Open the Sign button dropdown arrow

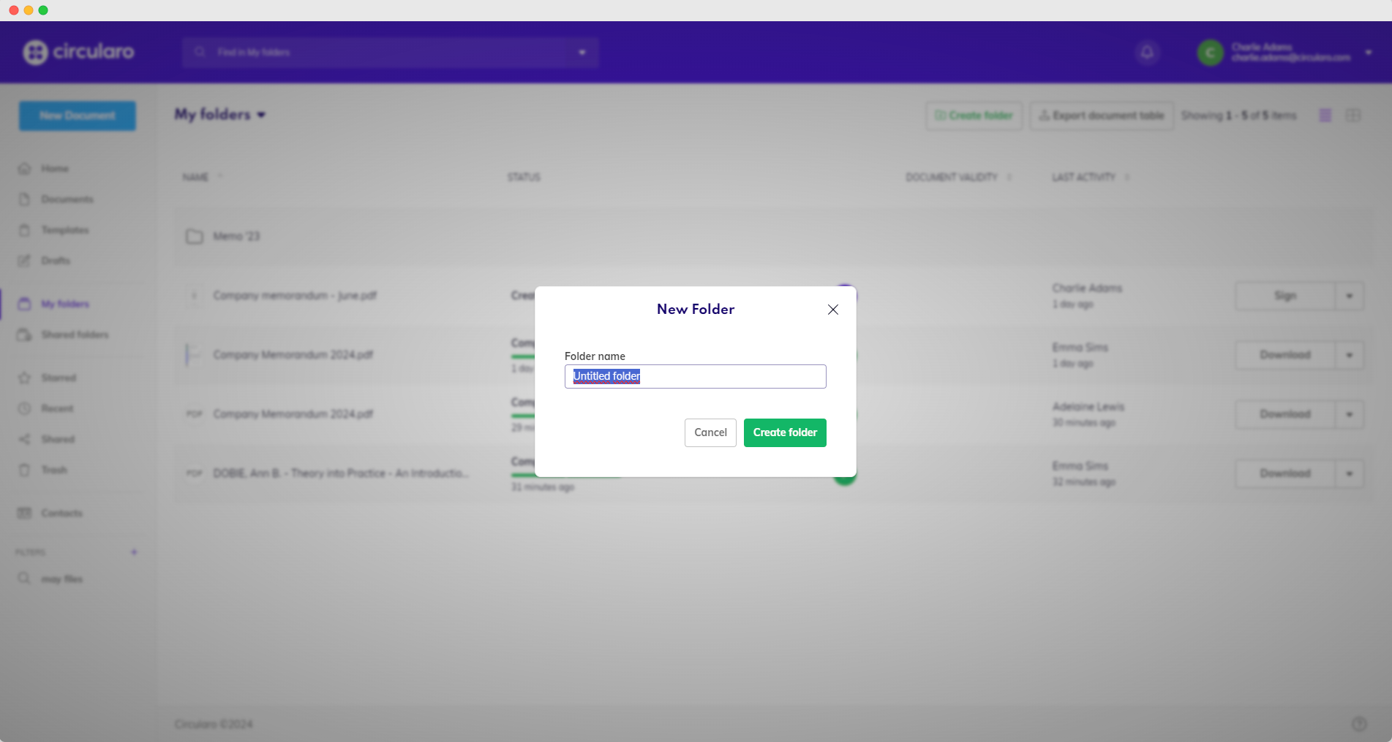click(1349, 296)
